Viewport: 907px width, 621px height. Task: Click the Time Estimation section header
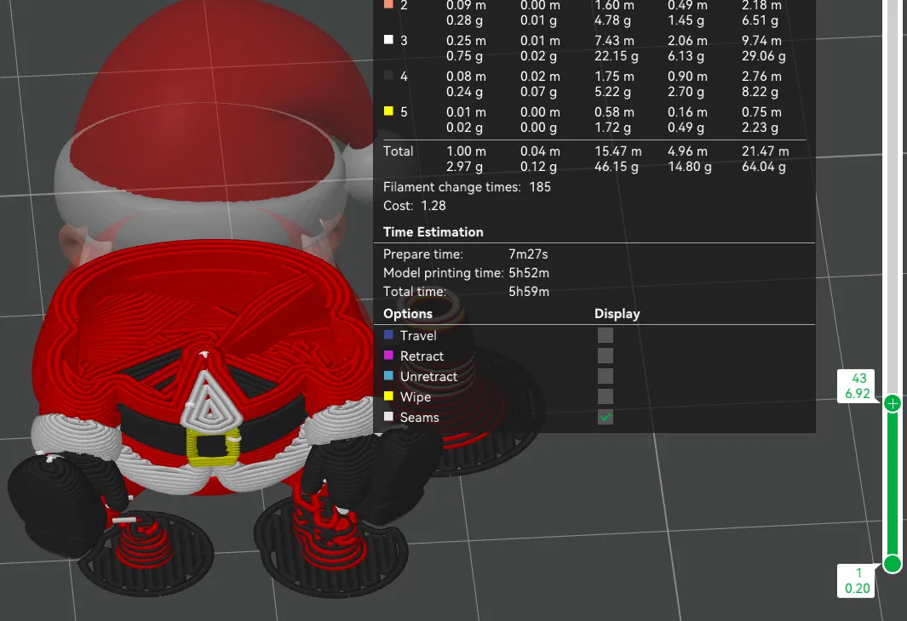click(x=433, y=231)
